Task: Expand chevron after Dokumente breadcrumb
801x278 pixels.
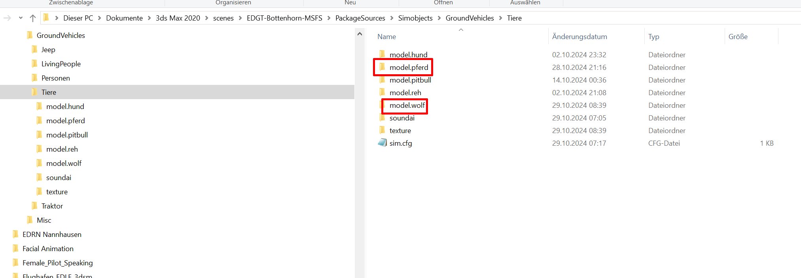Action: point(149,18)
